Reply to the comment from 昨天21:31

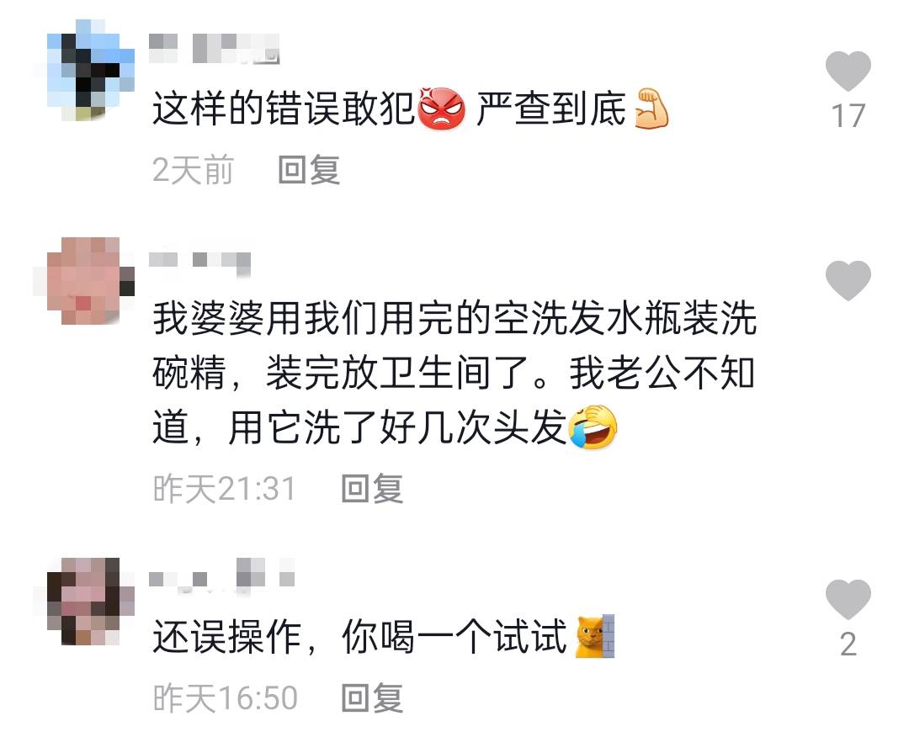tap(372, 488)
